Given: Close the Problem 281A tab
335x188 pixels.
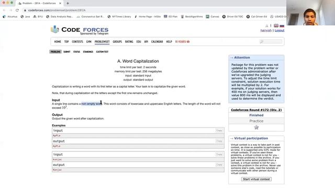Looking at the screenshot, I should [60, 3].
